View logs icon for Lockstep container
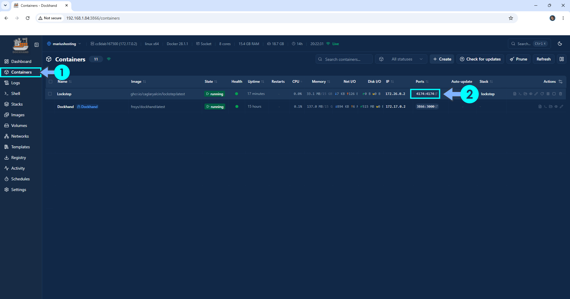This screenshot has height=299, width=570. click(x=515, y=94)
